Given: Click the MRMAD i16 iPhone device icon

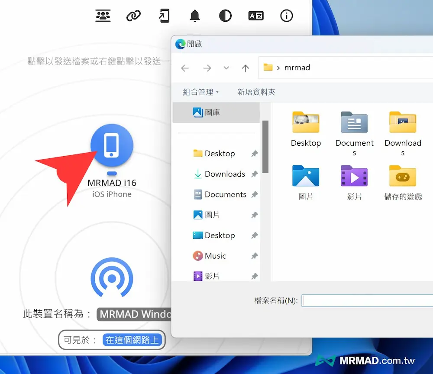Looking at the screenshot, I should [112, 145].
